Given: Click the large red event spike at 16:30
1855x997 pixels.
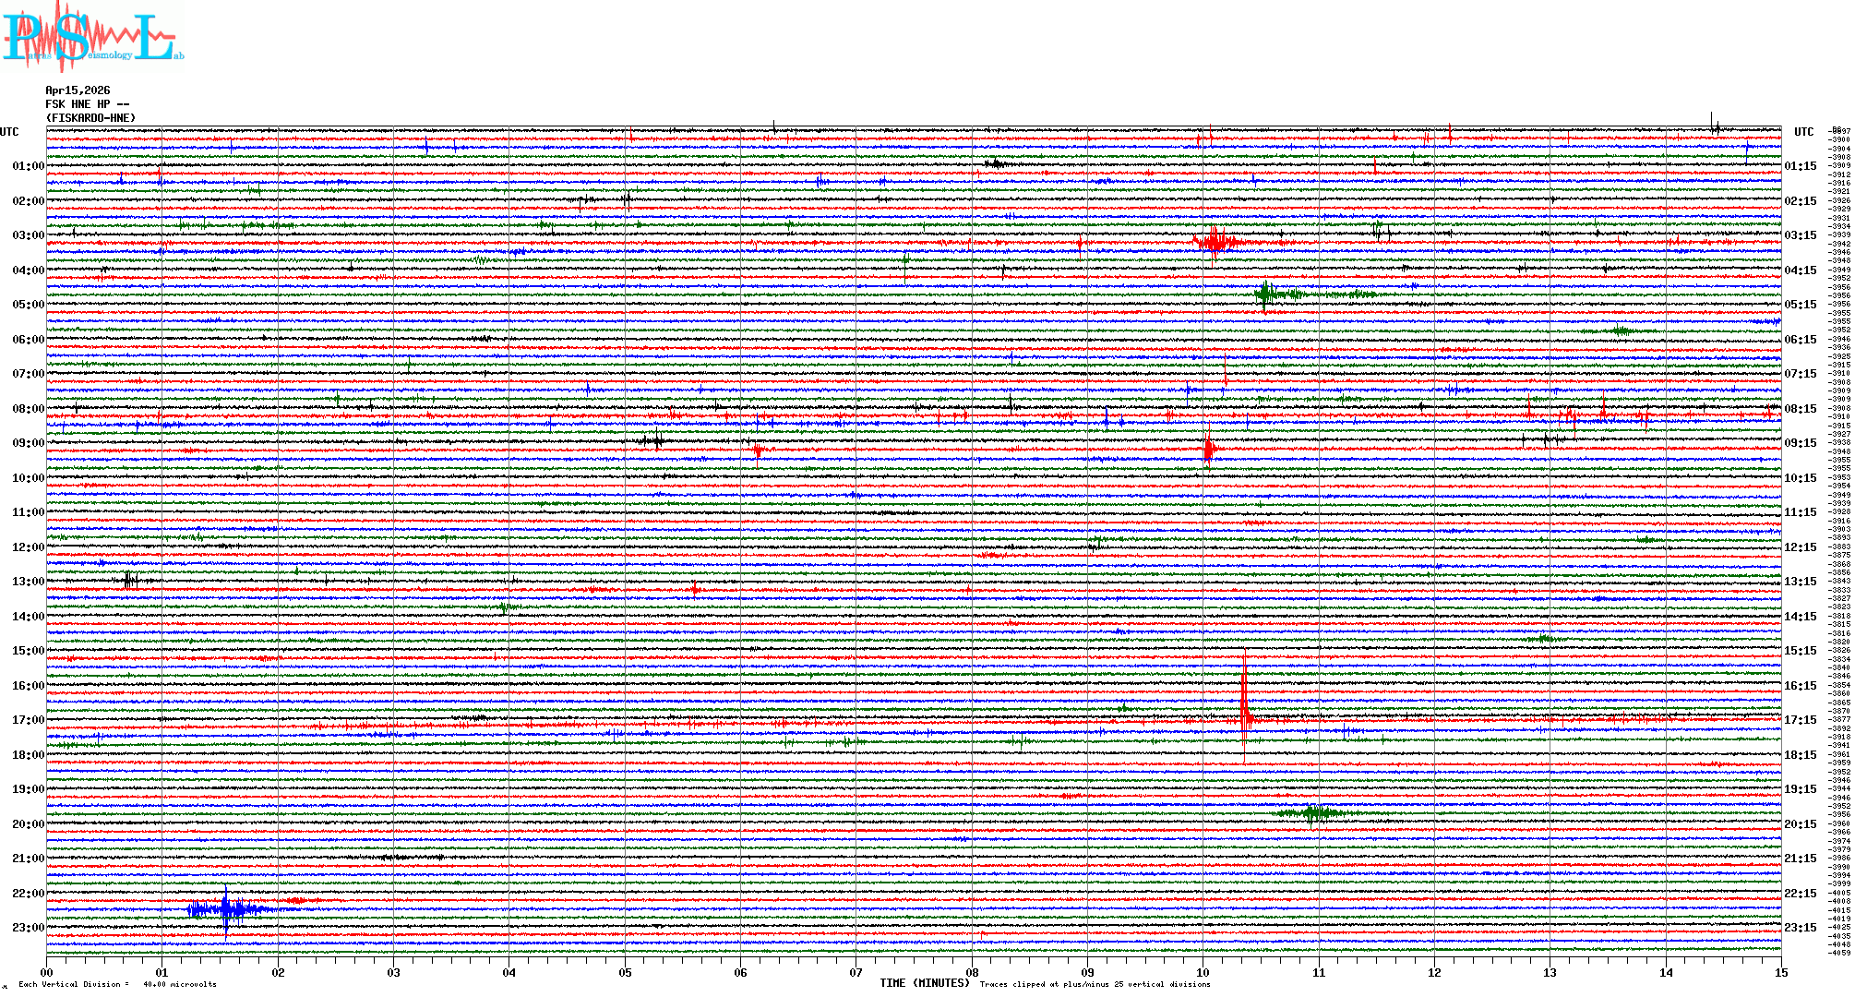Looking at the screenshot, I should pos(1244,706).
